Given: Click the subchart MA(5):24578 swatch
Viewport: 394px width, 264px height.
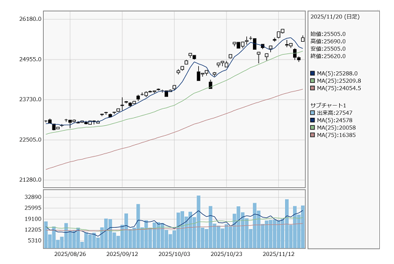Looking at the screenshot, I should pos(313,120).
